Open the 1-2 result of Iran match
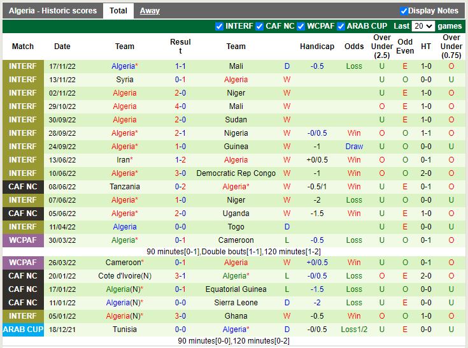This screenshot has width=468, height=348. pyautogui.click(x=180, y=160)
